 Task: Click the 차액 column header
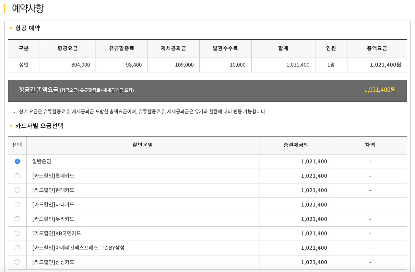point(370,145)
